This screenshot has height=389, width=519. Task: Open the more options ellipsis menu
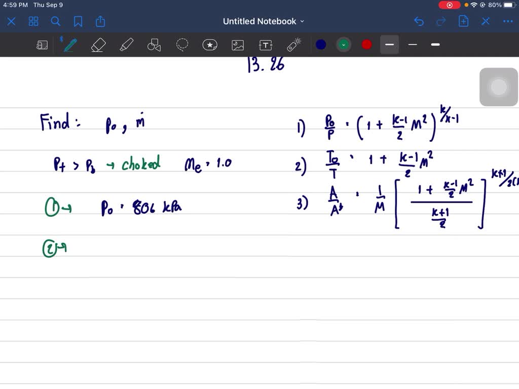pos(508,21)
